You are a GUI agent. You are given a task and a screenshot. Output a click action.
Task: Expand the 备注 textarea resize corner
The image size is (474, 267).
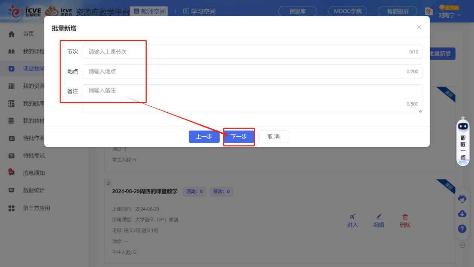coord(421,110)
